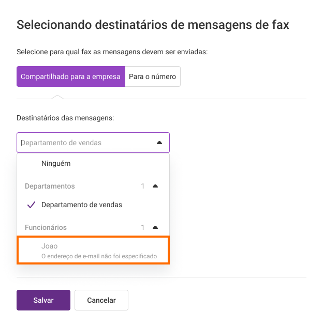The image size is (323, 327).
Task: Click the count badge next to Funcionários
Action: click(143, 227)
